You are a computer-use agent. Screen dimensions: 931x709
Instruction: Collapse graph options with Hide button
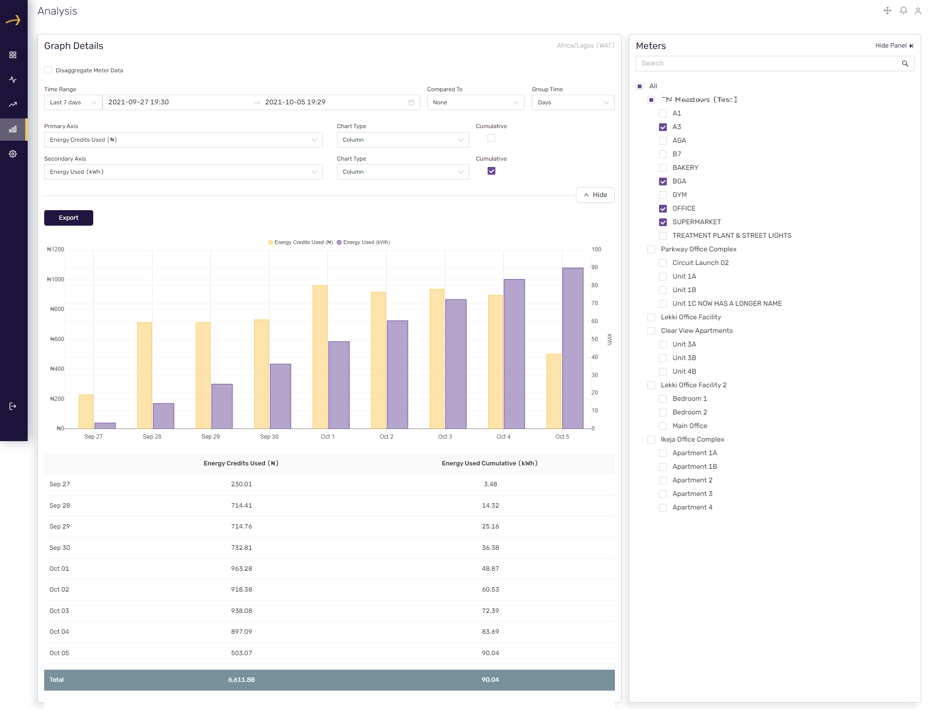595,195
